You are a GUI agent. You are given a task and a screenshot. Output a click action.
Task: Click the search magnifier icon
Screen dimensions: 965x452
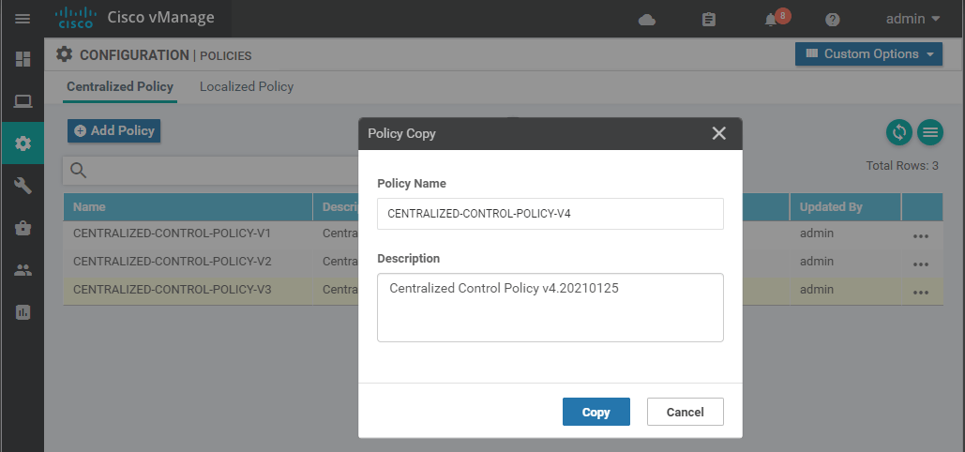(78, 171)
